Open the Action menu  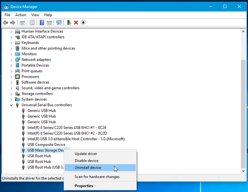click(x=21, y=15)
